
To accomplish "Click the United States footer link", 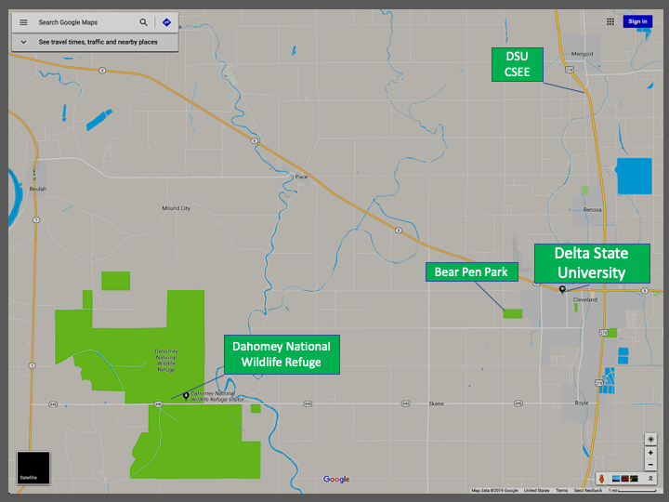I will (537, 491).
